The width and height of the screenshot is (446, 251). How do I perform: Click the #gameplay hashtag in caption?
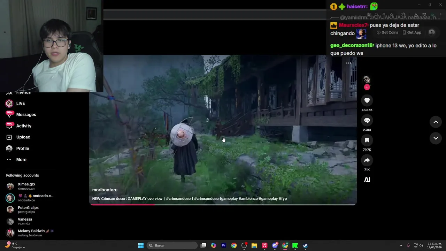(268, 199)
